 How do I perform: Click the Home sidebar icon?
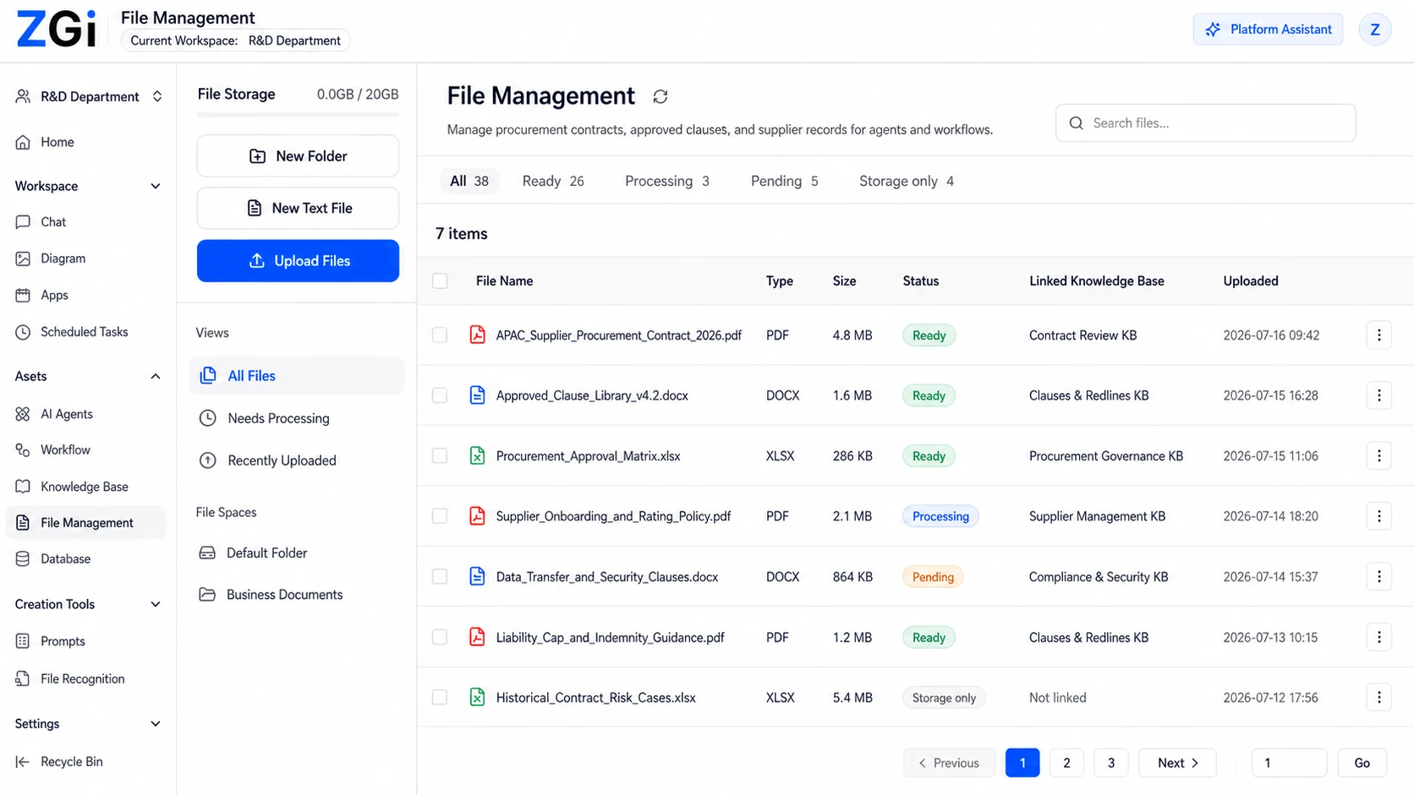coord(23,142)
